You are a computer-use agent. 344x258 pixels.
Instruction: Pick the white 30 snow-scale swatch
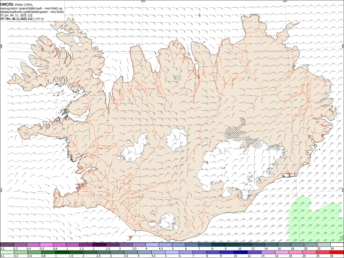[x=337, y=245]
